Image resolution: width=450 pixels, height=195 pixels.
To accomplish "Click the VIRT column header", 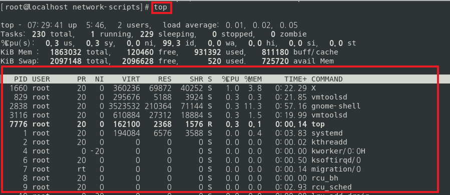I will coord(131,79).
